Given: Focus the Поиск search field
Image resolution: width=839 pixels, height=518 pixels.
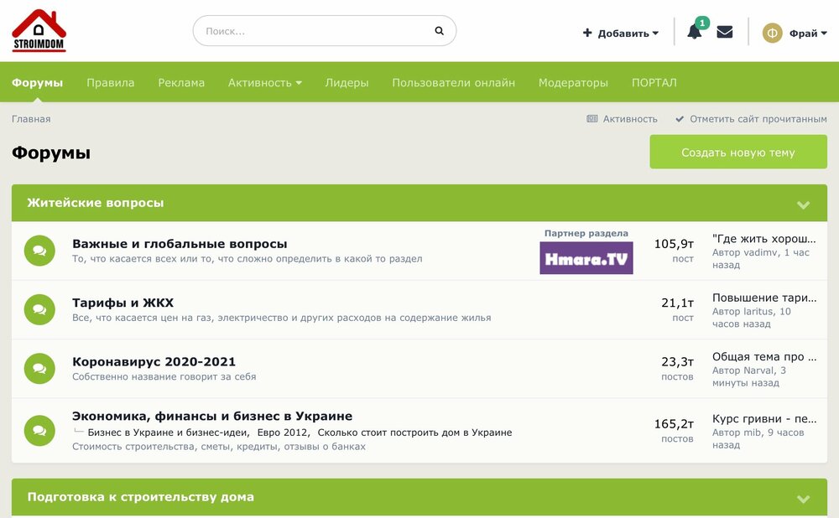Looking at the screenshot, I should coord(315,31).
